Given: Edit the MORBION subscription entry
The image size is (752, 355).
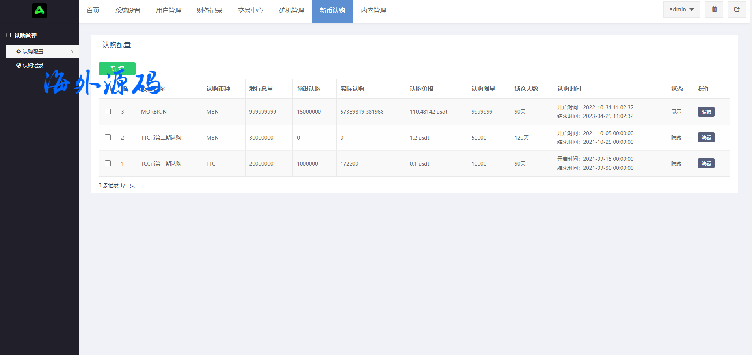Looking at the screenshot, I should coord(706,112).
